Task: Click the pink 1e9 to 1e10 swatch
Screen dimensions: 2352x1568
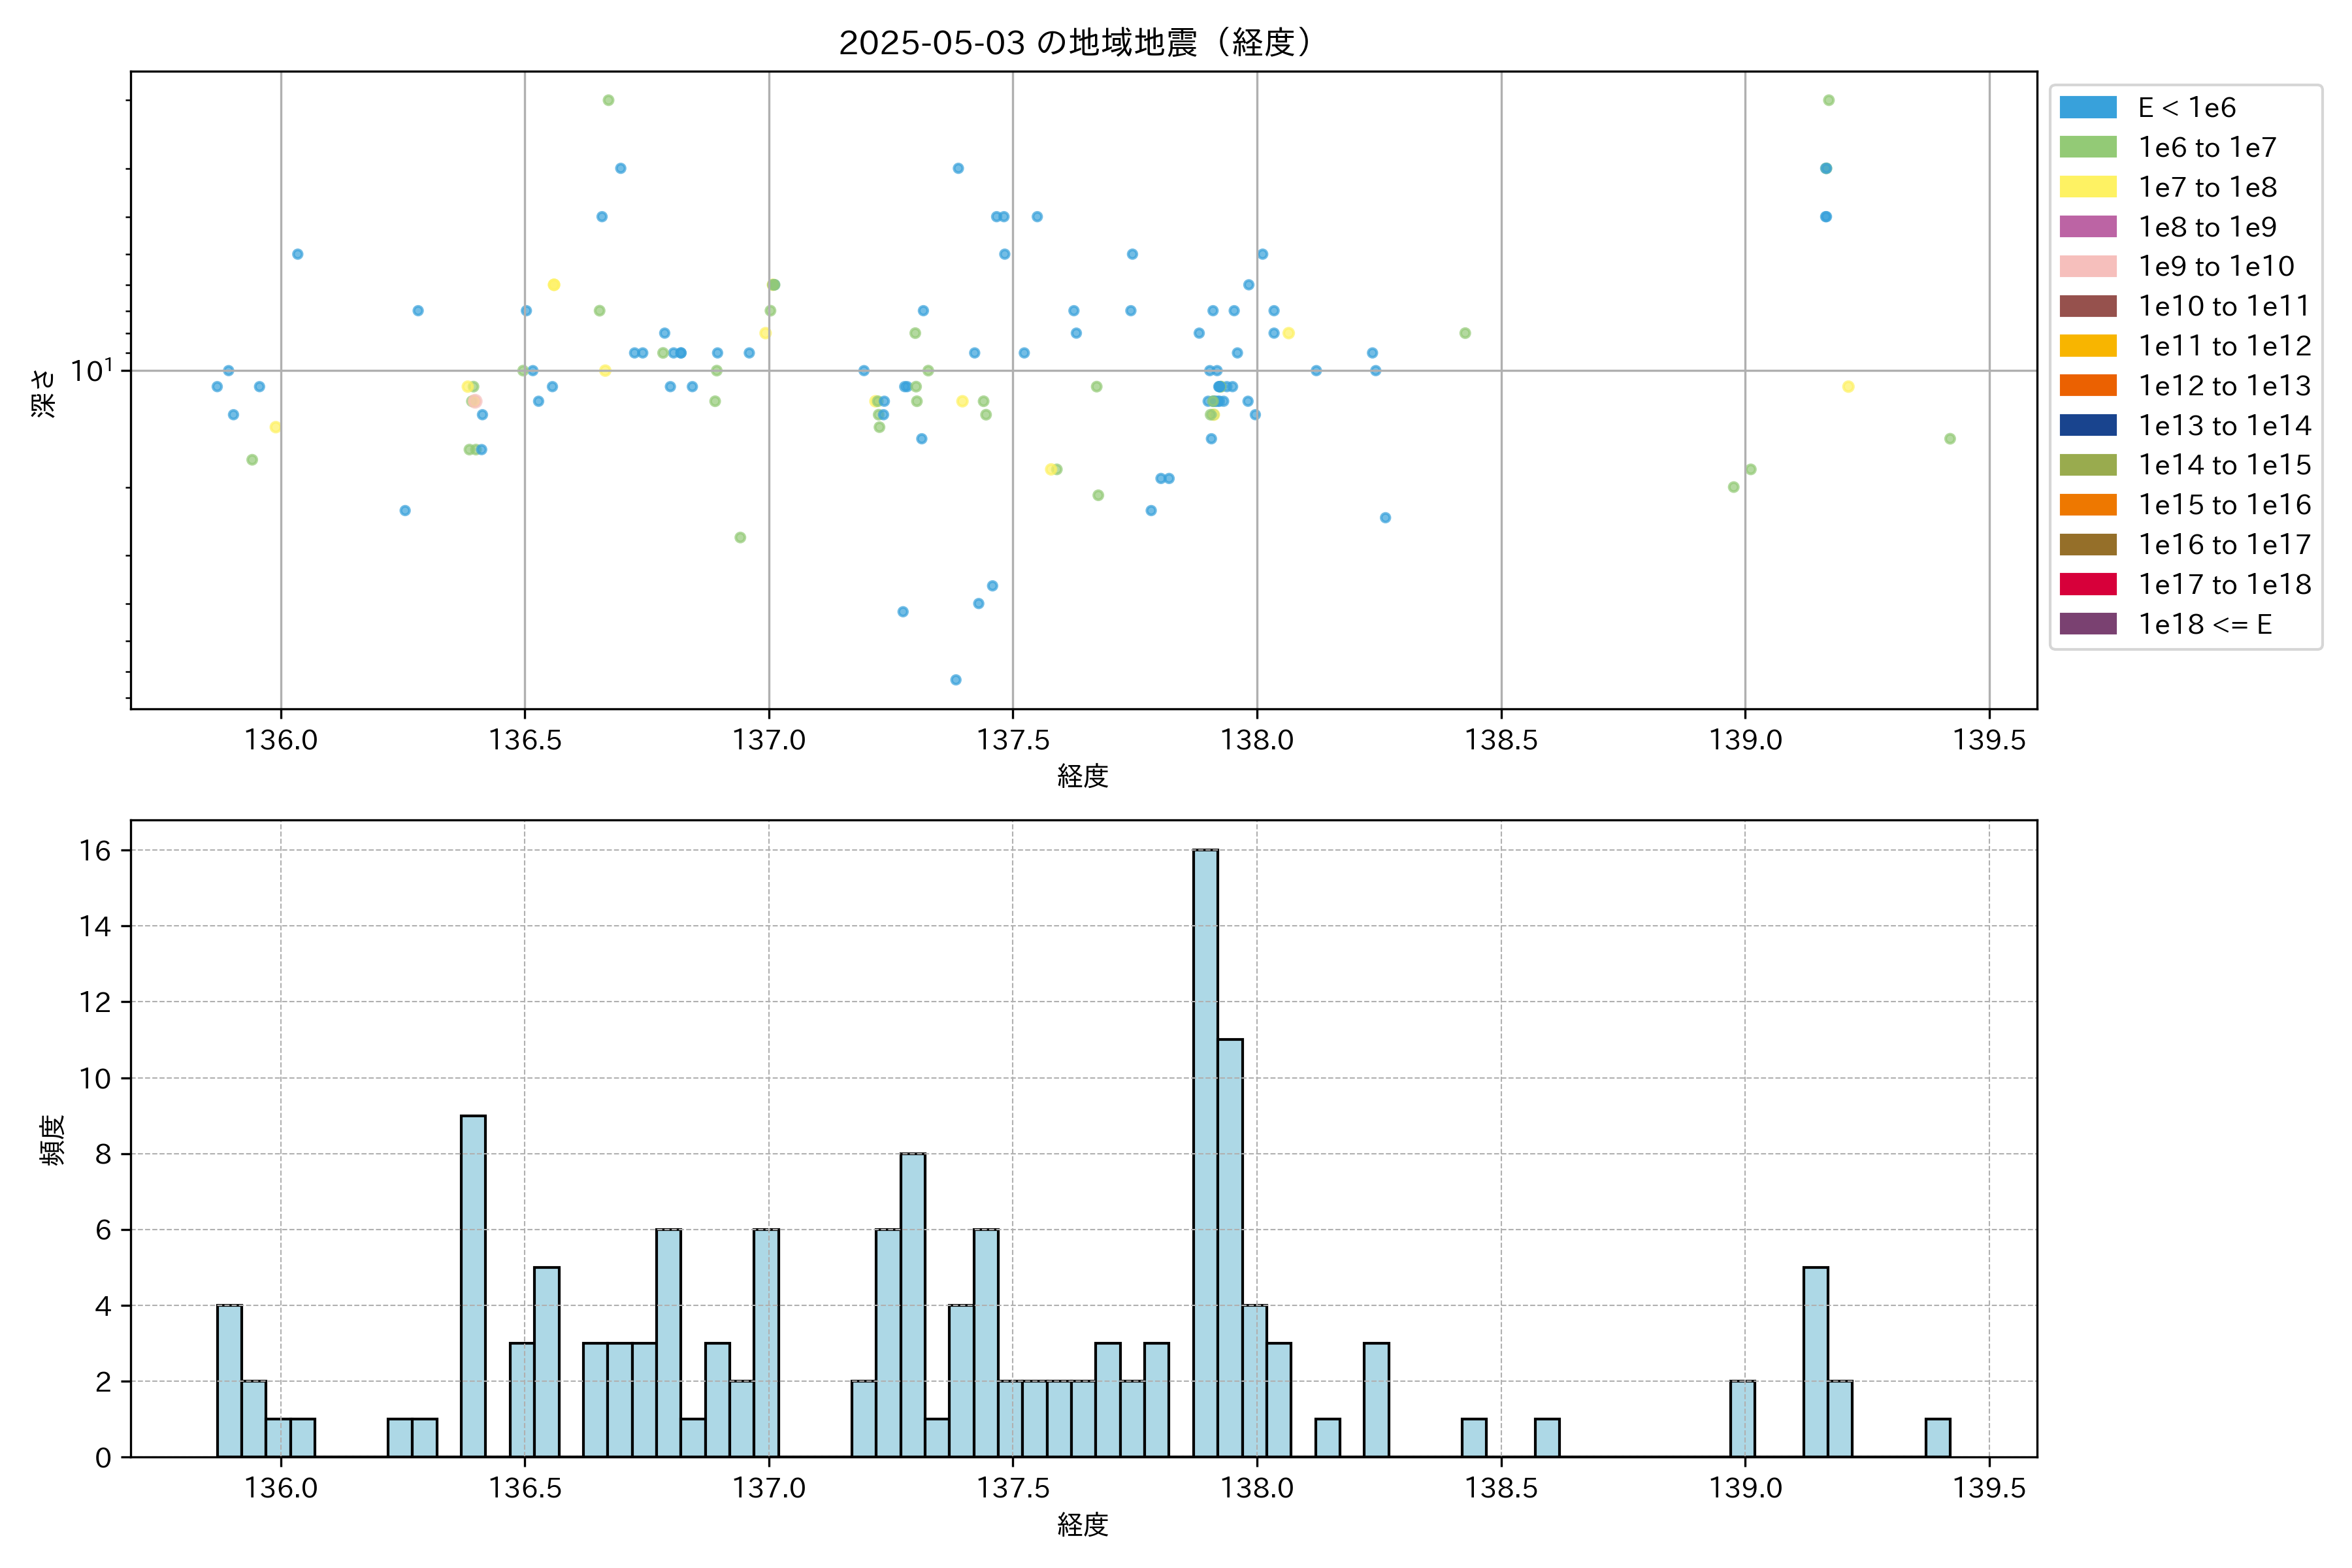Action: tap(2087, 267)
